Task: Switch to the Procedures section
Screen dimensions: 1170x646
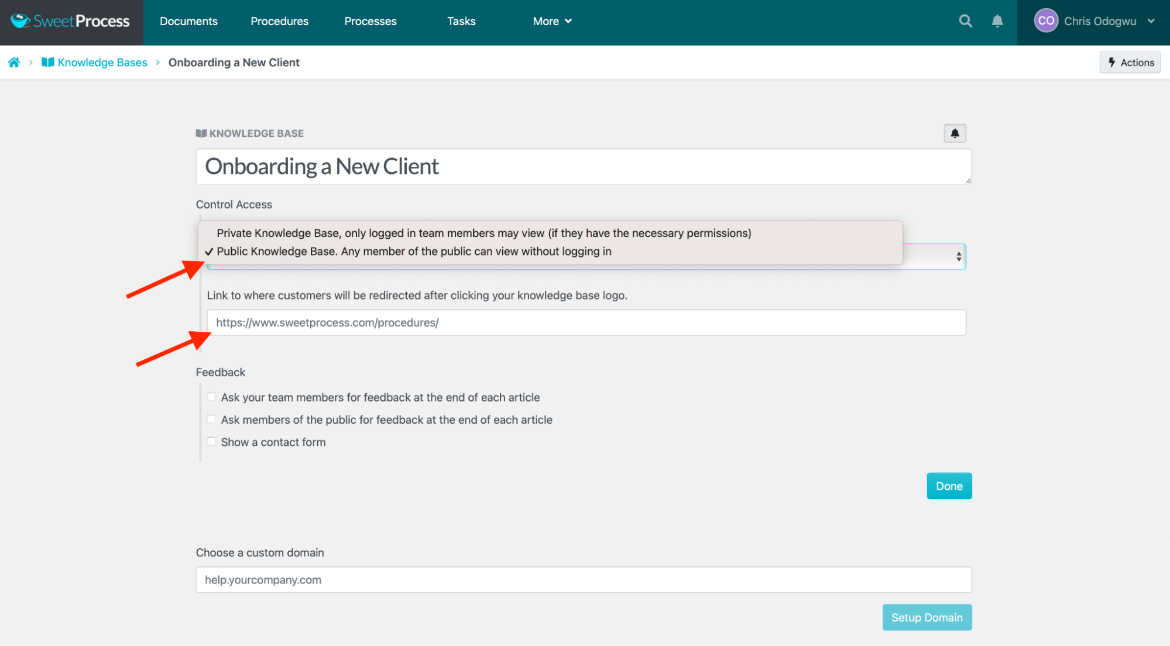Action: pos(279,21)
